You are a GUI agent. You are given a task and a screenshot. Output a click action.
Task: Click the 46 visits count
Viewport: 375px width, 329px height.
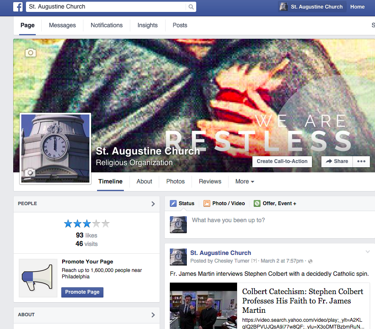86,244
